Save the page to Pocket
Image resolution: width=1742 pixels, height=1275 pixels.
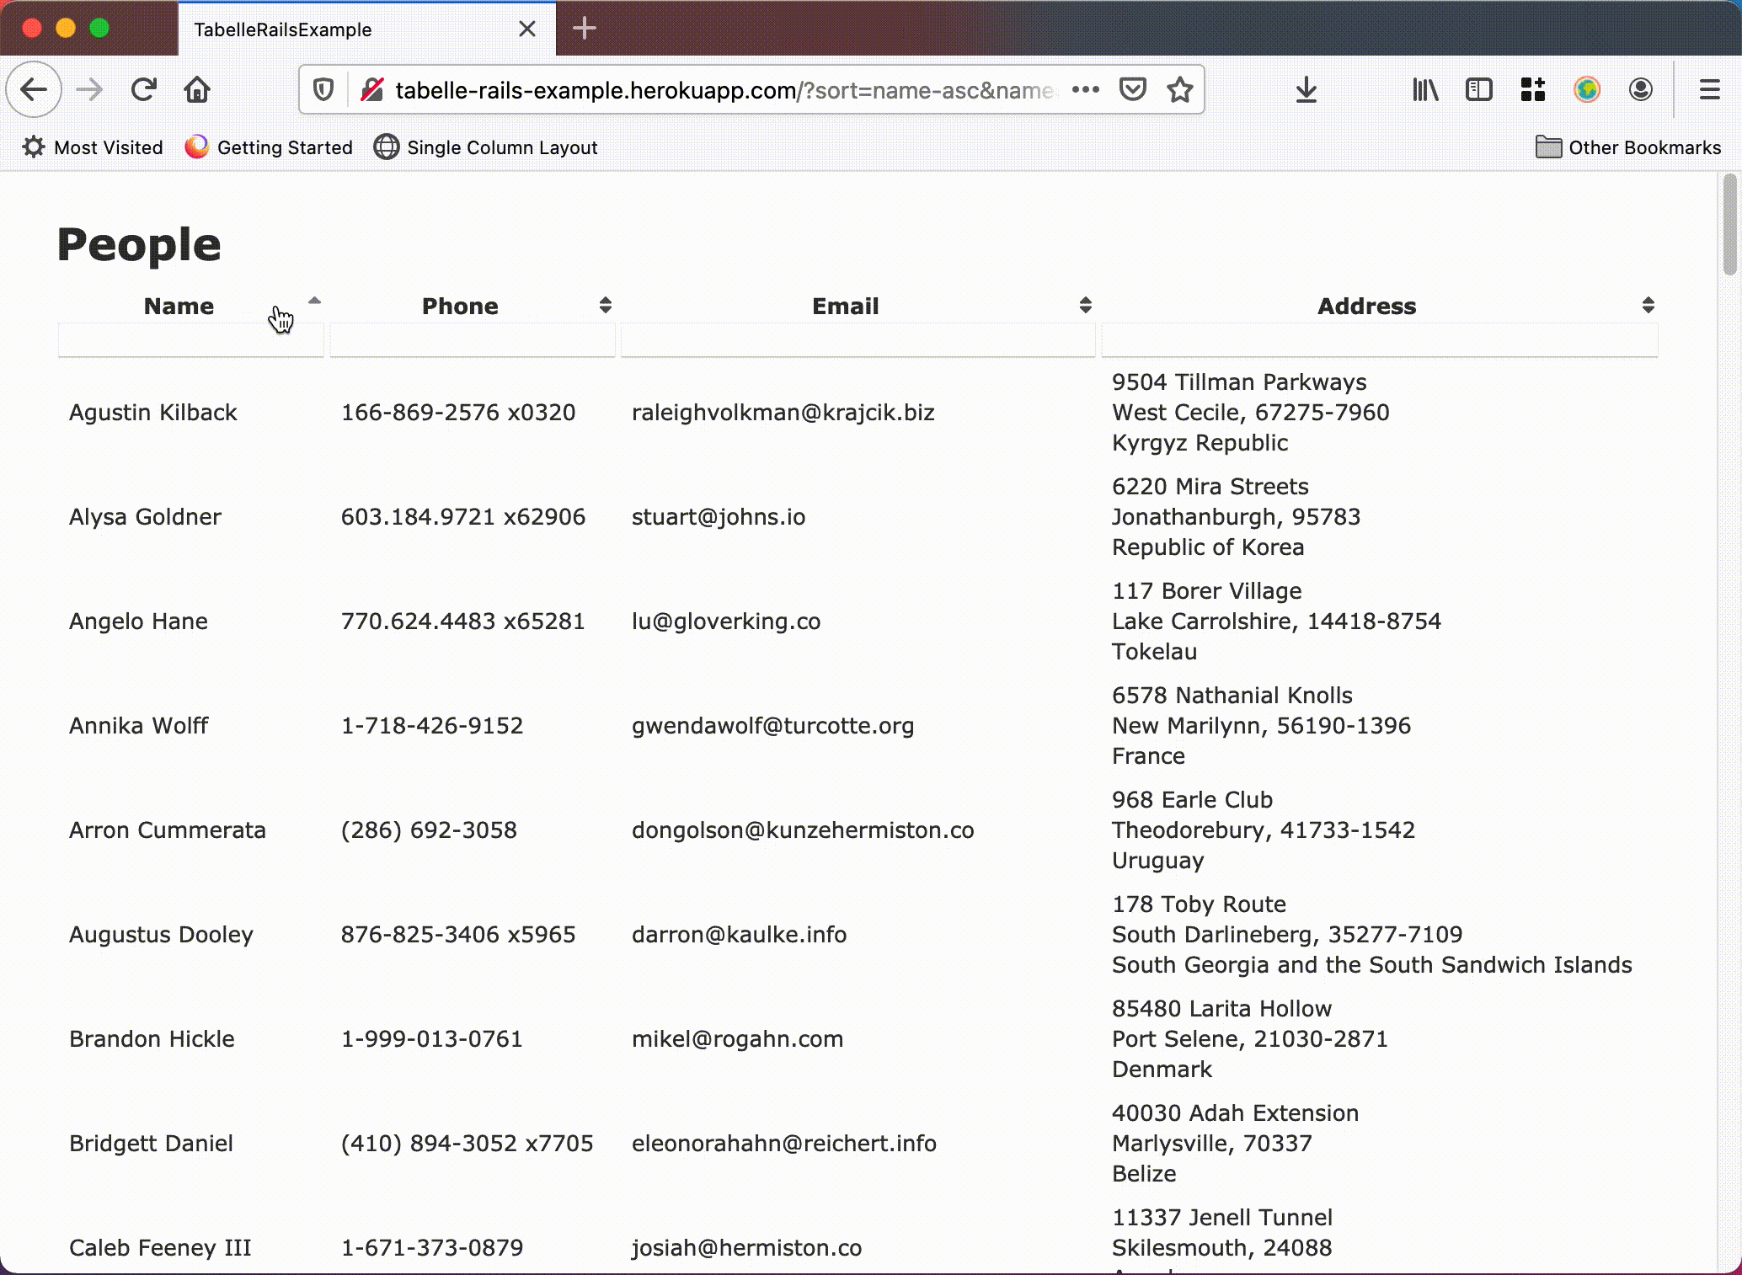pyautogui.click(x=1132, y=89)
